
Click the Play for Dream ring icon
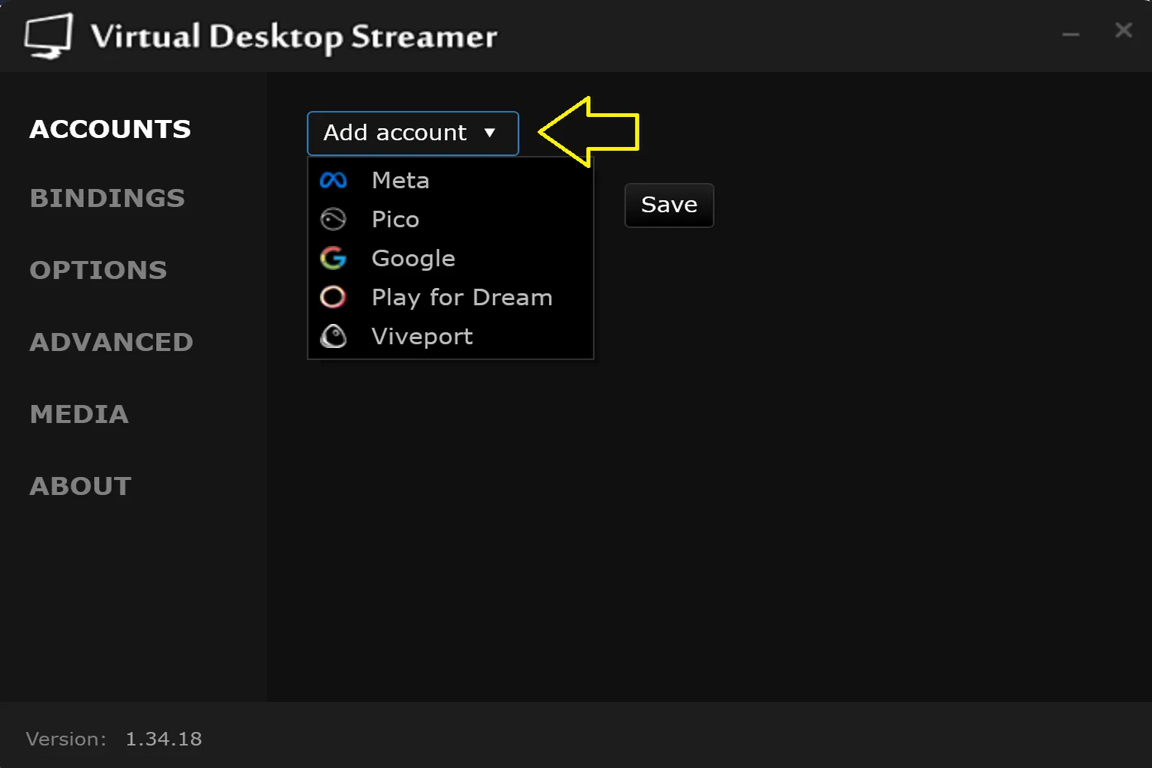pos(333,297)
